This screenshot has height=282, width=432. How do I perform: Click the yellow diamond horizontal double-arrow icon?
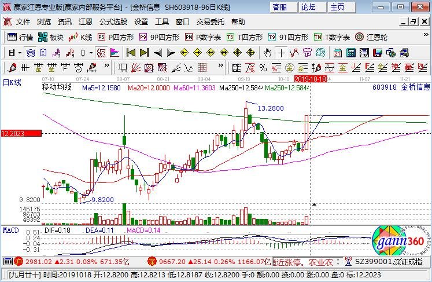(211, 53)
